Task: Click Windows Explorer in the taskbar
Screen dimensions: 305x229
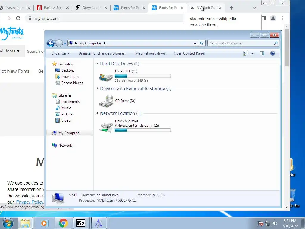Action: 26,223
